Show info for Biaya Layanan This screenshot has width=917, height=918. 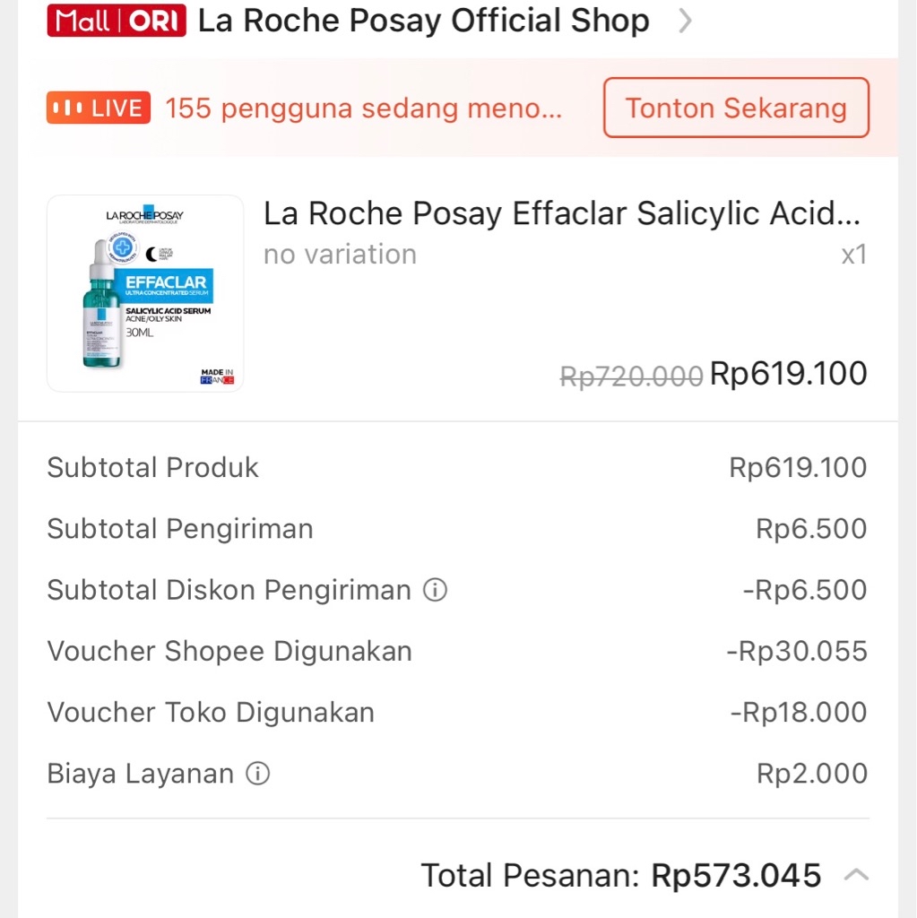click(x=258, y=774)
